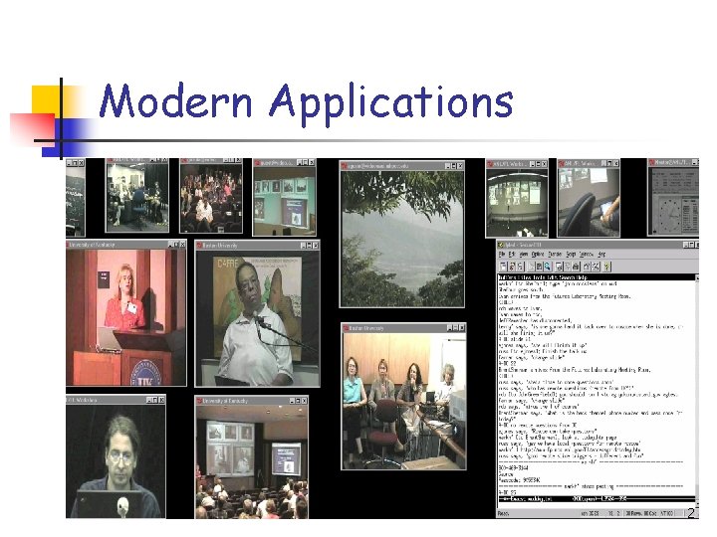Viewport: 717px width, 537px height.
Task: Select the small video of seated audience crowd
Action: tap(211, 198)
